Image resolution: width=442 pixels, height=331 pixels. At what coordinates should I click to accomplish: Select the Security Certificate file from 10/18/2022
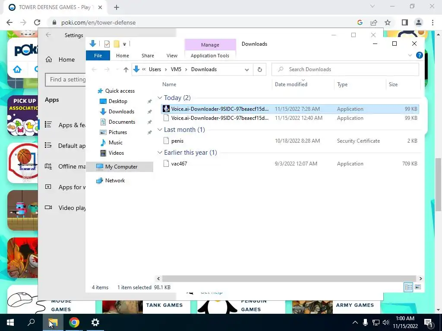point(290,141)
